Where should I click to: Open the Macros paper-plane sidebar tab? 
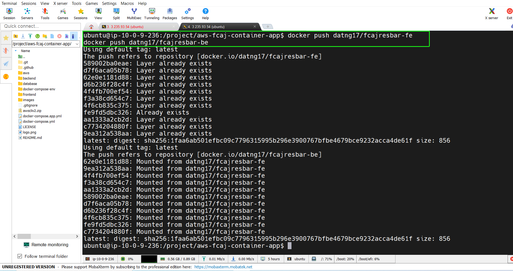click(x=6, y=64)
